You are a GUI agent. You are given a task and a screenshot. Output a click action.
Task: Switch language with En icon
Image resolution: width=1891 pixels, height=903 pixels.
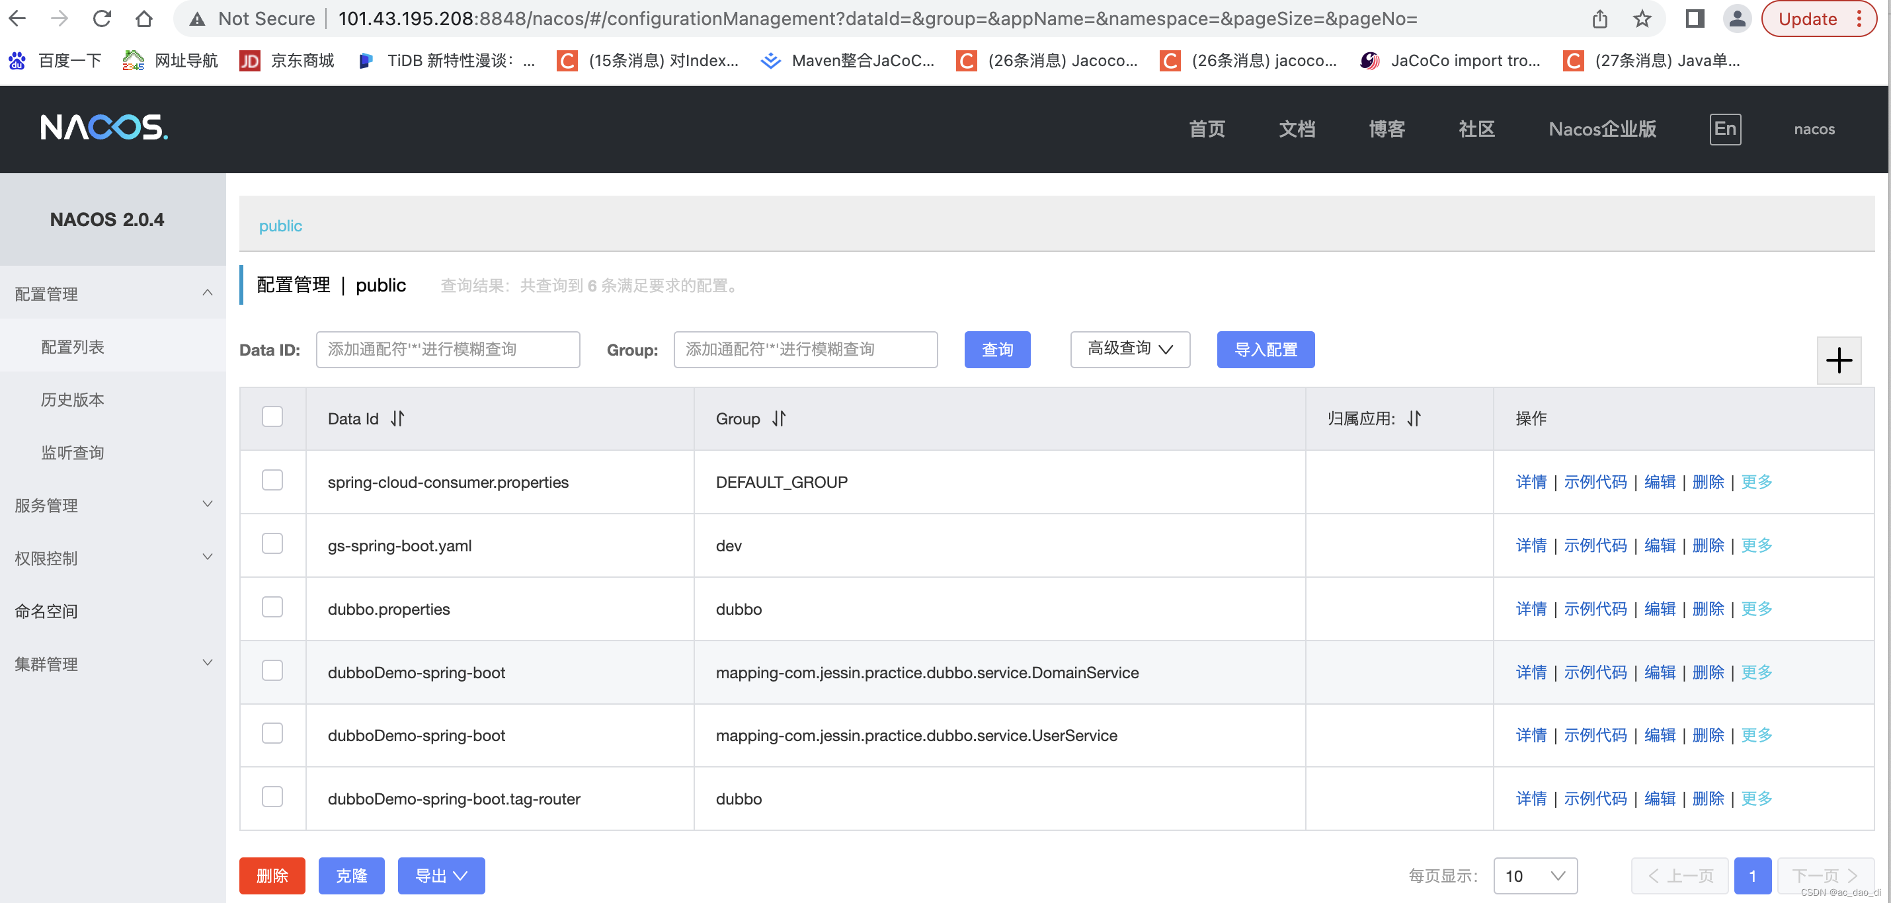1724,129
